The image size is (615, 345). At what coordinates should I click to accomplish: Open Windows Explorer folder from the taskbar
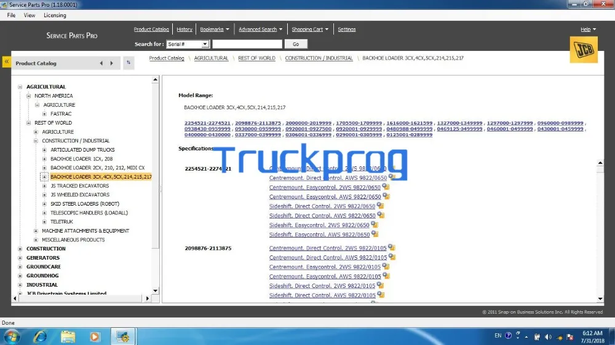pyautogui.click(x=68, y=337)
